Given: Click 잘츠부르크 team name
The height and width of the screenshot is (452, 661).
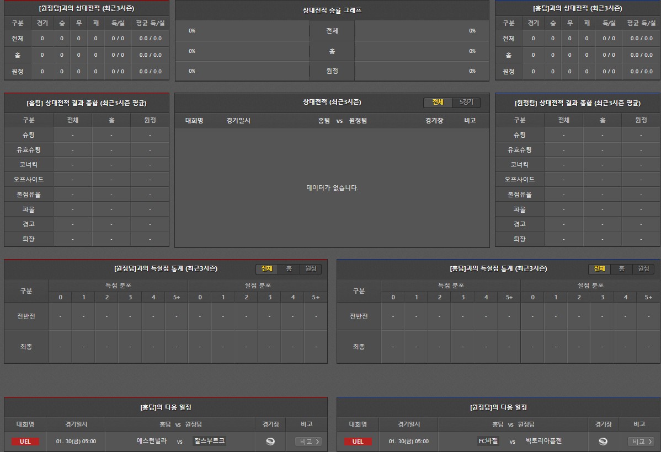Looking at the screenshot, I should (x=210, y=441).
